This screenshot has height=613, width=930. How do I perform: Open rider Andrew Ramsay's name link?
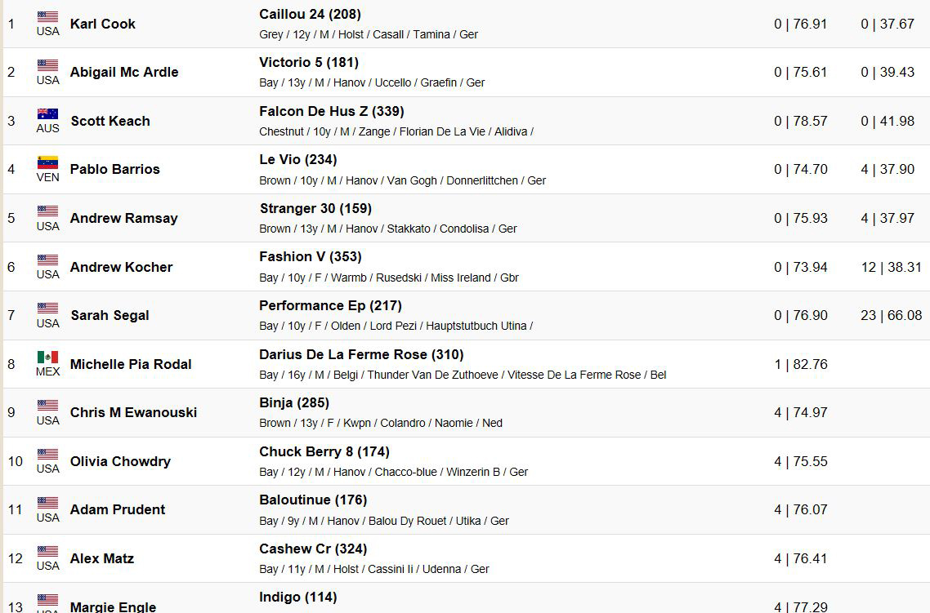pyautogui.click(x=124, y=218)
